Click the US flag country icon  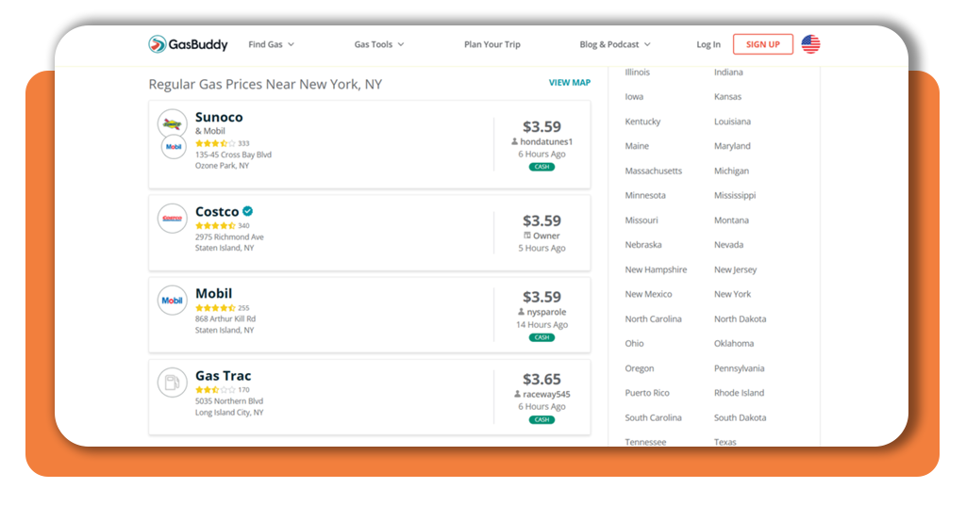[x=810, y=44]
